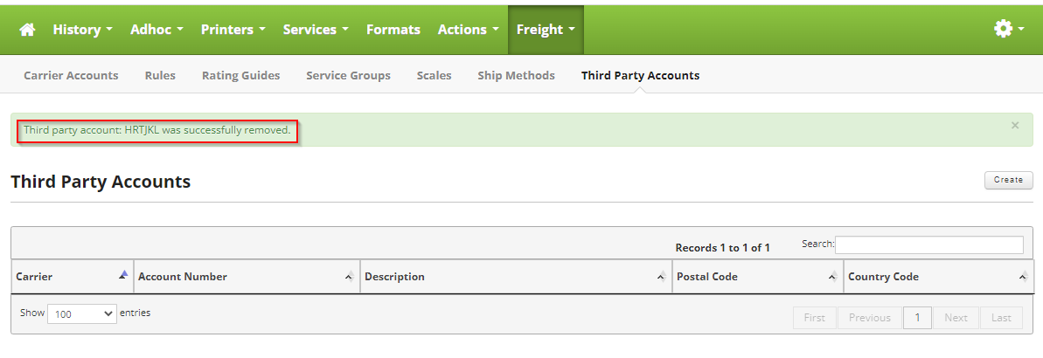Expand the Printers dropdown menu

click(x=233, y=30)
